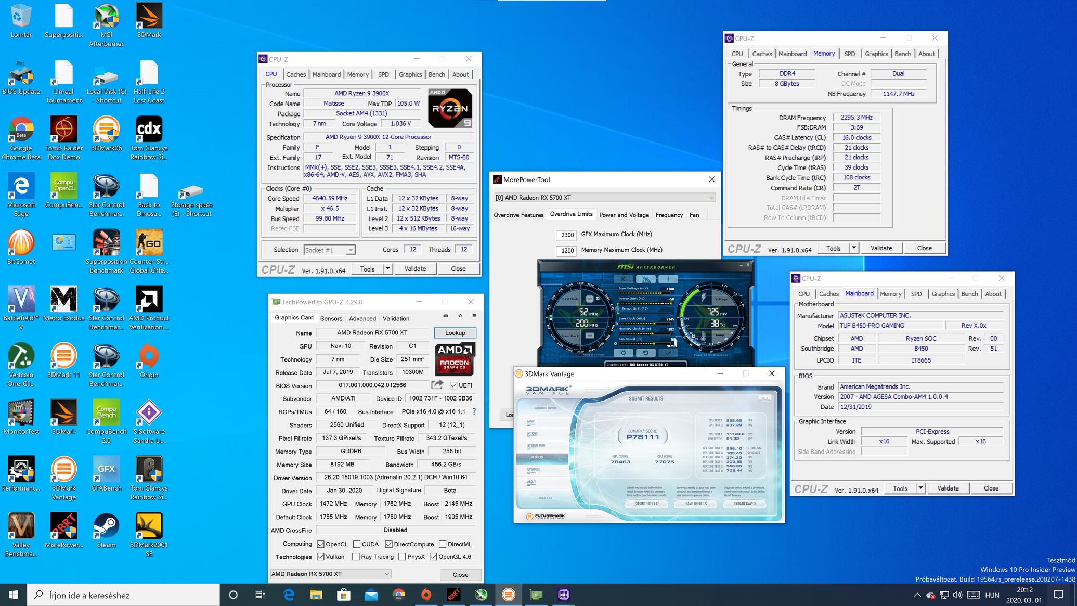Open GPU-Z hamburger menu
1077x606 pixels.
[474, 316]
